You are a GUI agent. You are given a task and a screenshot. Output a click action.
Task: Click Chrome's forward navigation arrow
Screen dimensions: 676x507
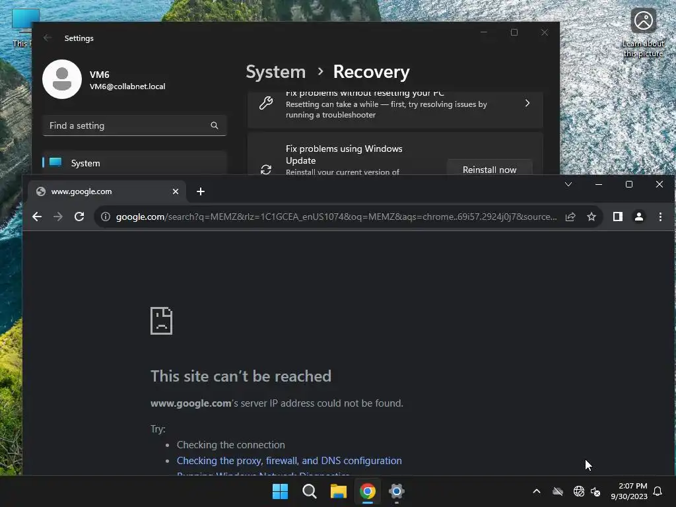[58, 217]
